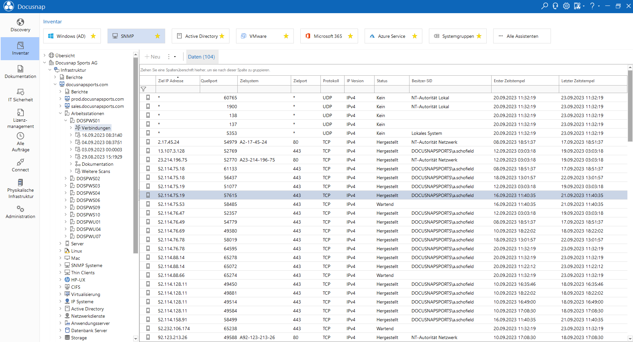Open Alle Assistenten tile
Image resolution: width=633 pixels, height=342 pixels.
pyautogui.click(x=522, y=36)
